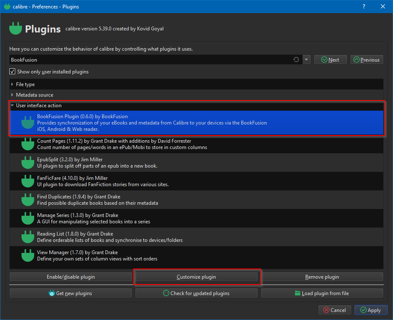Select Reading List (1.8.0) entry
Image resolution: width=393 pixels, height=320 pixels.
pyautogui.click(x=196, y=237)
